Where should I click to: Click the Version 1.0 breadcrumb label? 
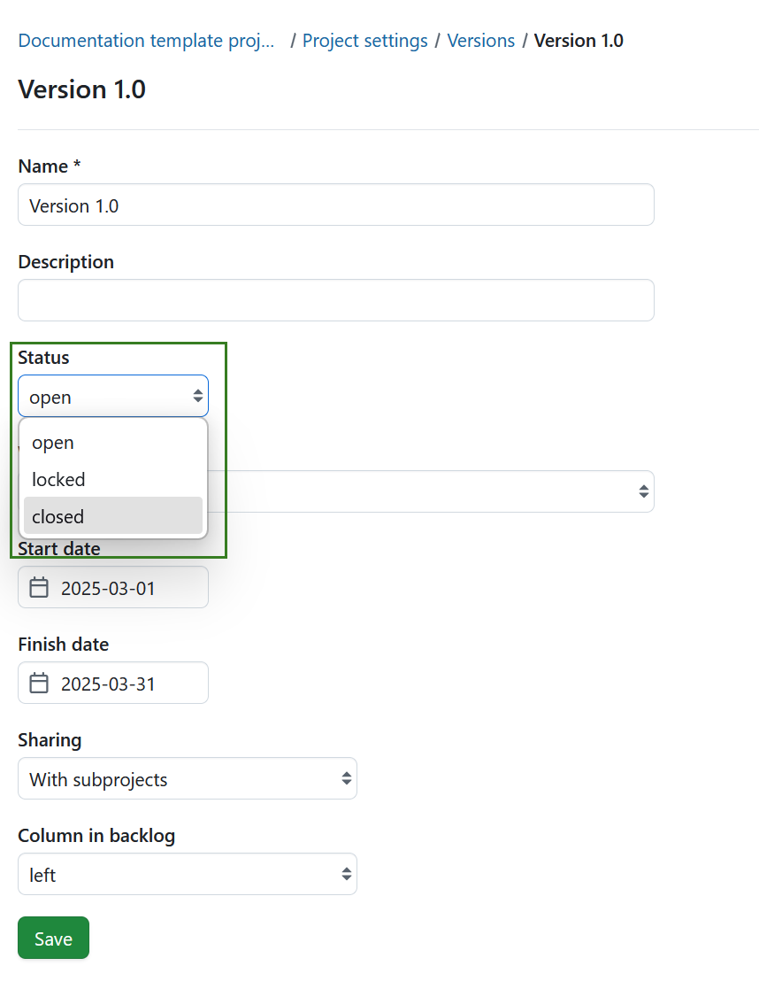(x=579, y=41)
